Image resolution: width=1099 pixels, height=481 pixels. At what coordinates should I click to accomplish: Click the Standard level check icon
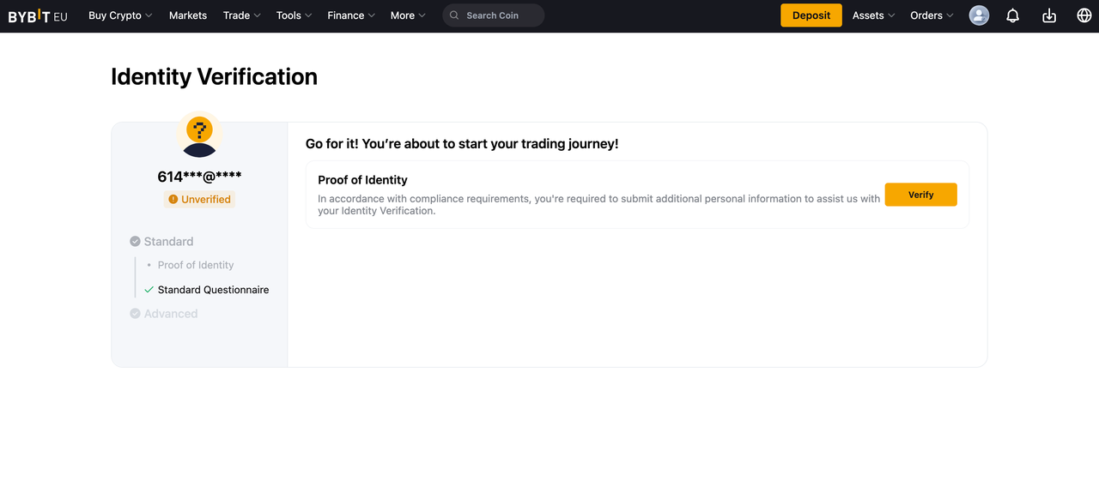click(x=135, y=242)
